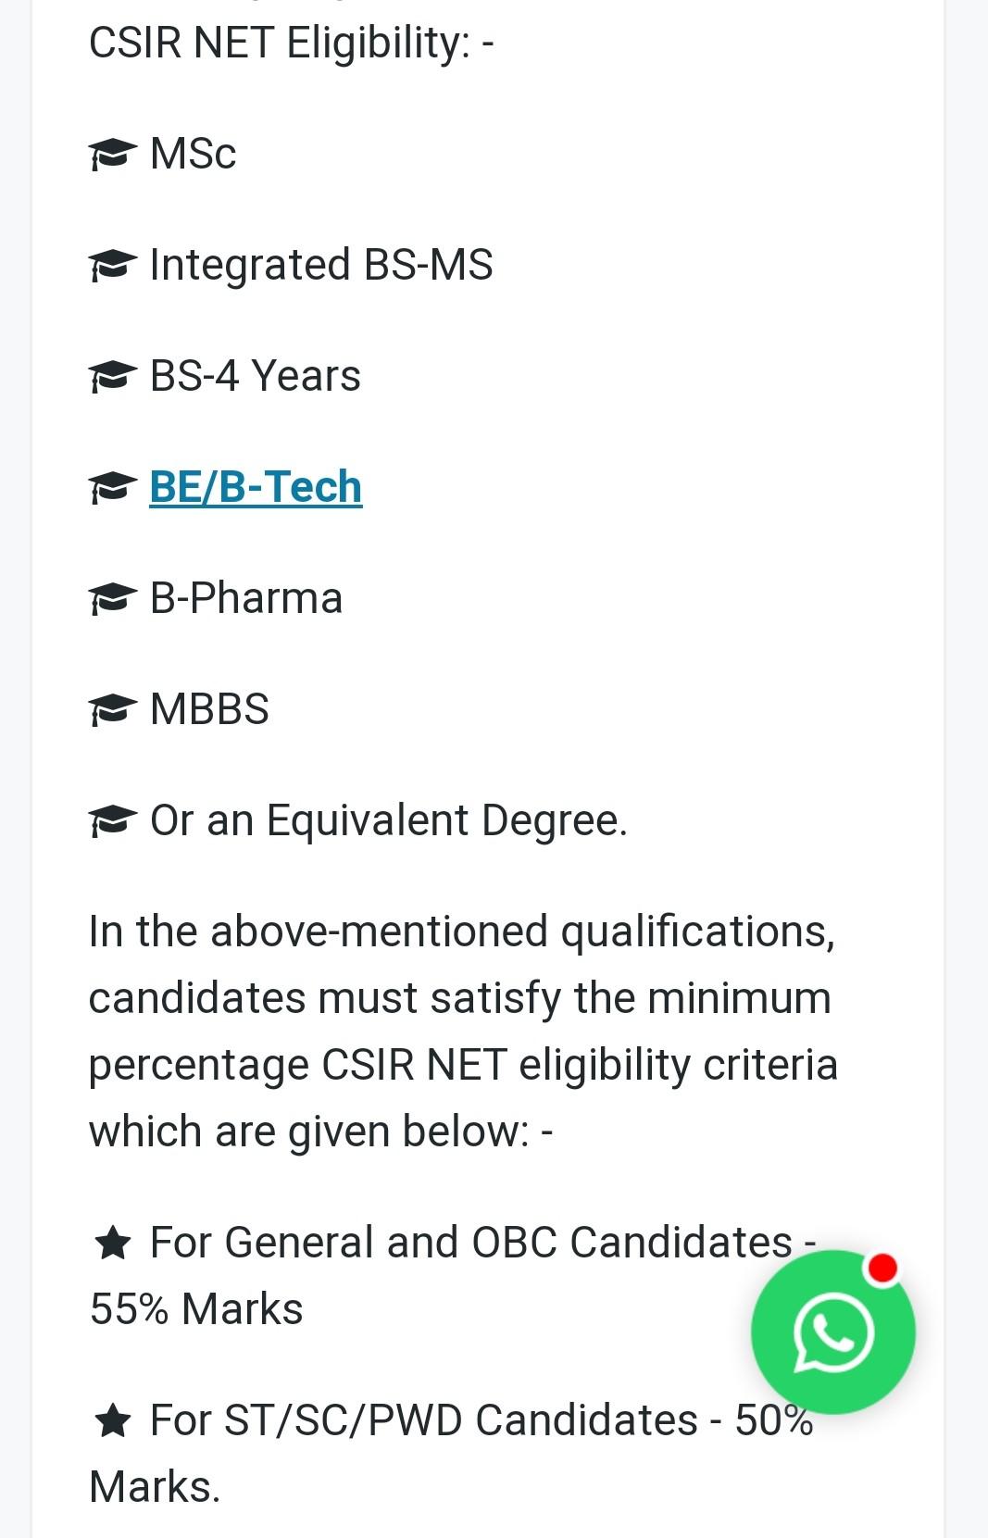
Task: Click the MBBS list item text
Action: click(x=209, y=709)
